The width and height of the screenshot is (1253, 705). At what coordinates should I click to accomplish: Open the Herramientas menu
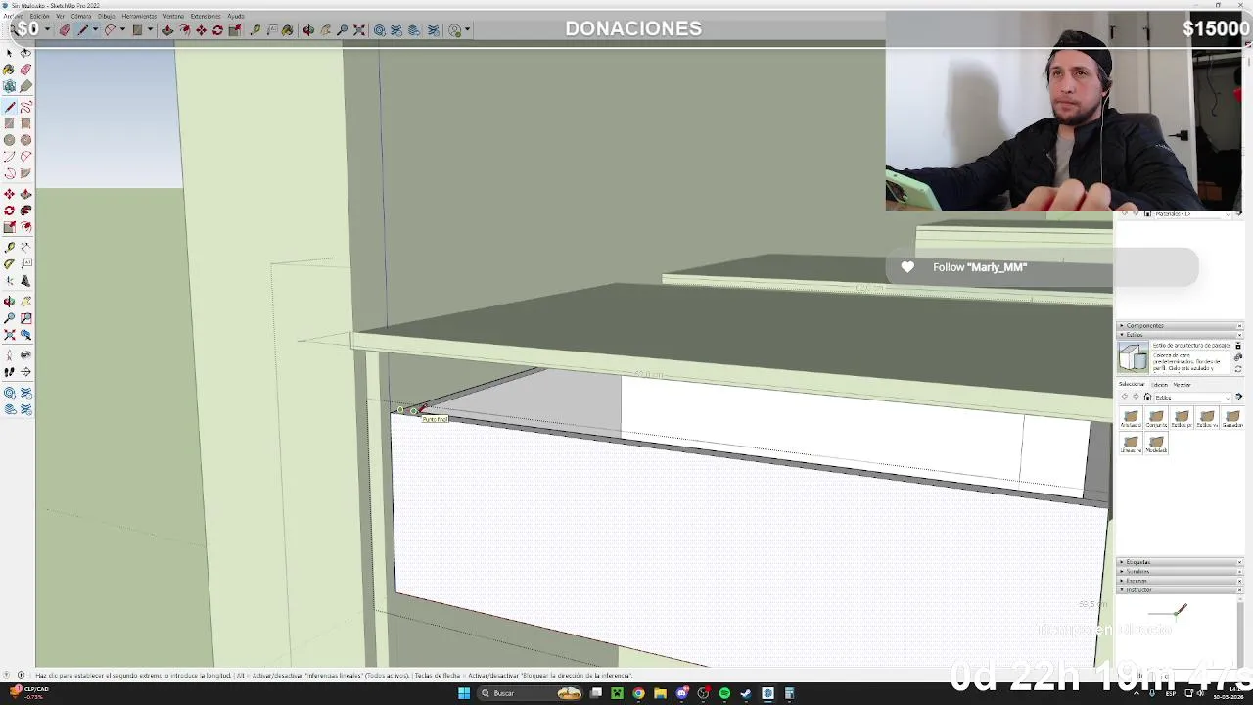pyautogui.click(x=139, y=17)
